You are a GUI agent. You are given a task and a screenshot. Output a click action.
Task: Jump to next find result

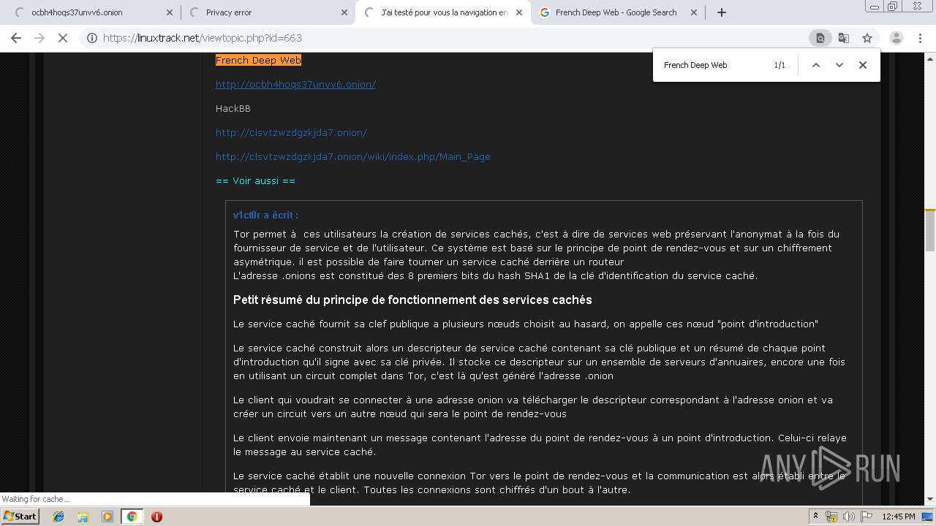pos(839,65)
